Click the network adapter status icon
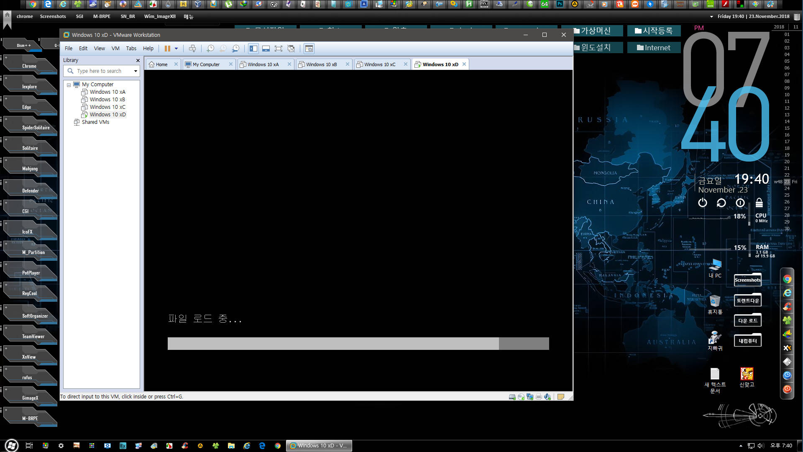803x452 pixels. pos(530,397)
